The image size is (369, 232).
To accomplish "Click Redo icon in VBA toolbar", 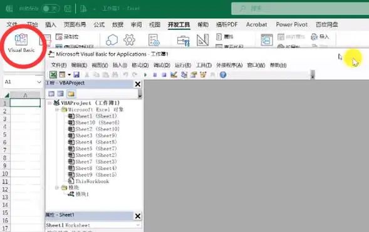I will 135,74.
